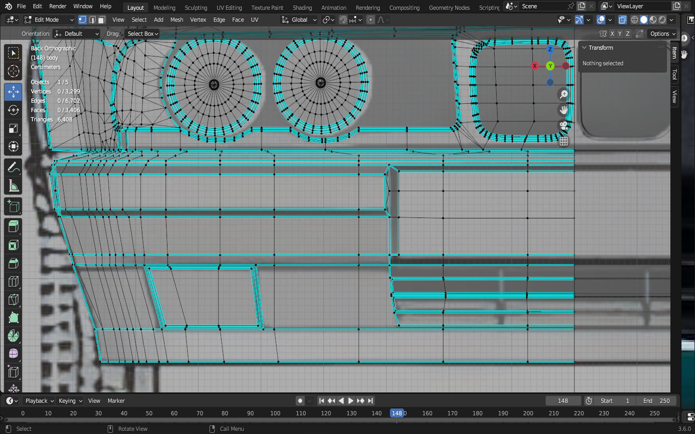
Task: Toggle auto keying record button
Action: coord(300,401)
